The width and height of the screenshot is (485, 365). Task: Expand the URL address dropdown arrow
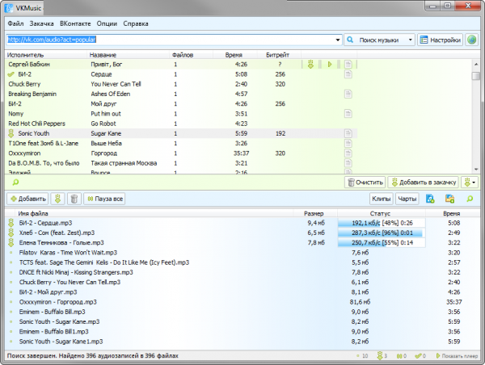[x=337, y=40]
